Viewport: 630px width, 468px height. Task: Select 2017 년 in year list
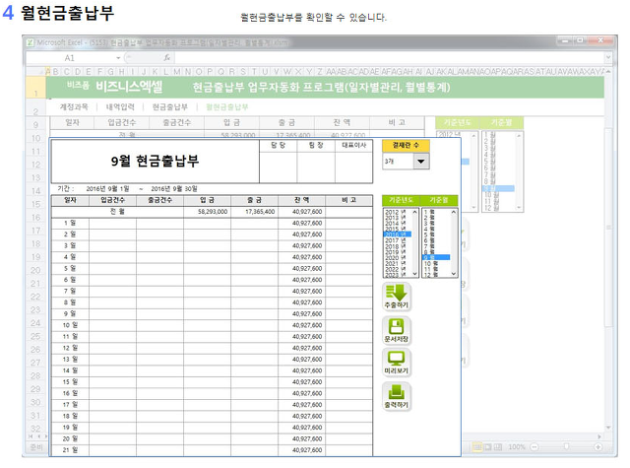(x=395, y=240)
